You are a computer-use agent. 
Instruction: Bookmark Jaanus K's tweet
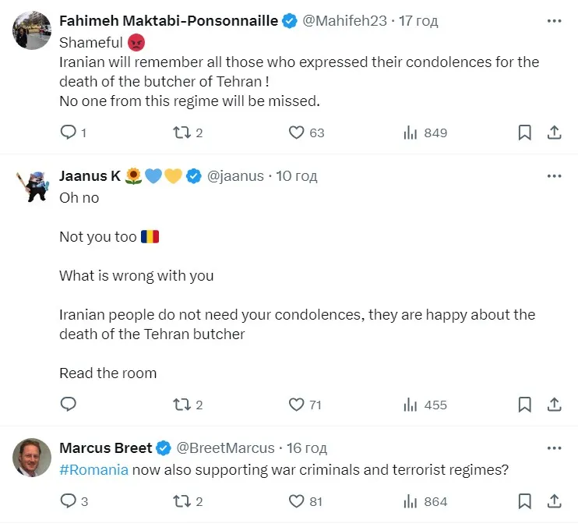tap(525, 404)
